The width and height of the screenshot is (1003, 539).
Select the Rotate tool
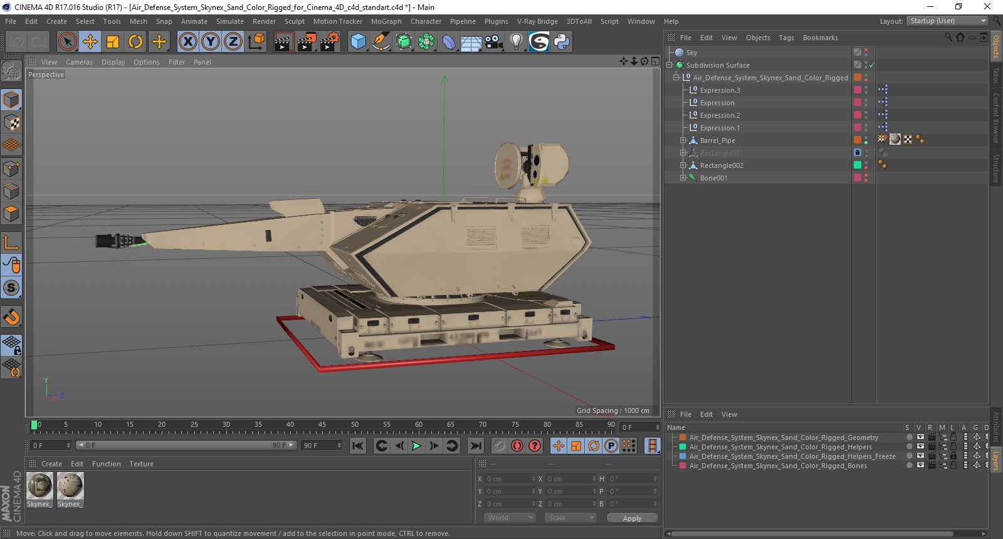click(135, 42)
